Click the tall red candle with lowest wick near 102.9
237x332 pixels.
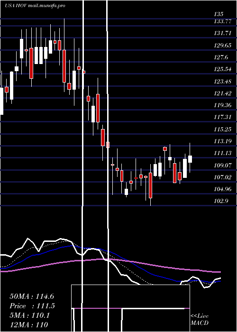[150, 185]
